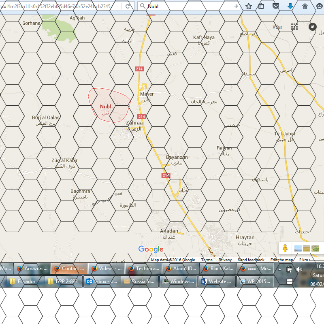Viewport: 324px width, 324px height.
Task: Click Map data ©2016 Google text
Action: pos(173,260)
